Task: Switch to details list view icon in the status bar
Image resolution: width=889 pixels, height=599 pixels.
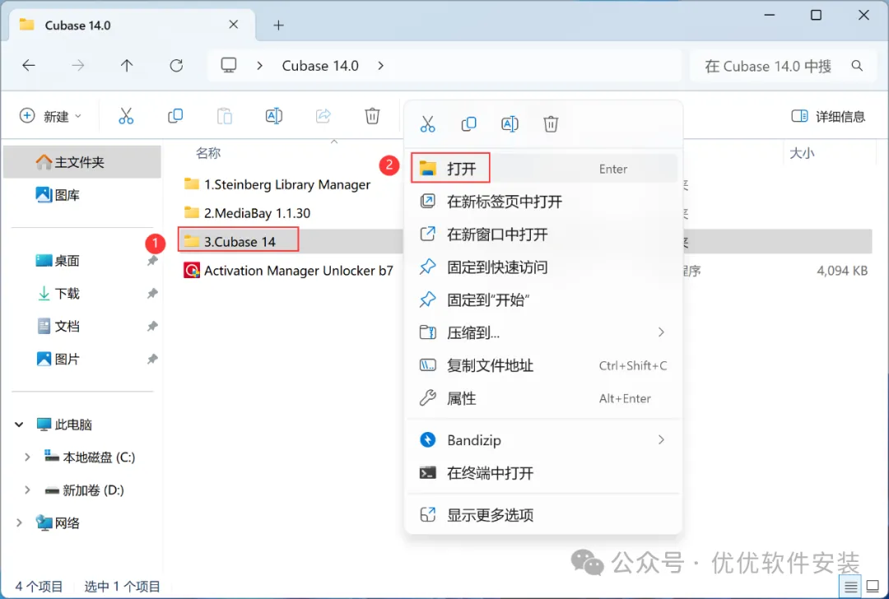Action: pos(850,587)
